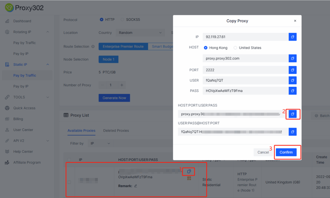Increase Number of Proxy with plus

tap(121, 85)
